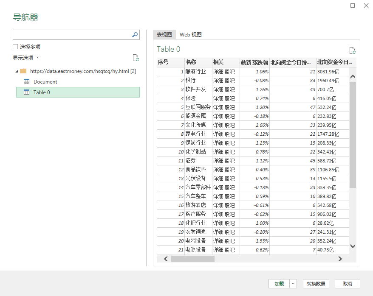Viewport: 373px width, 296px height.
Task: Click the refresh preview icon above the table
Action: point(353,50)
